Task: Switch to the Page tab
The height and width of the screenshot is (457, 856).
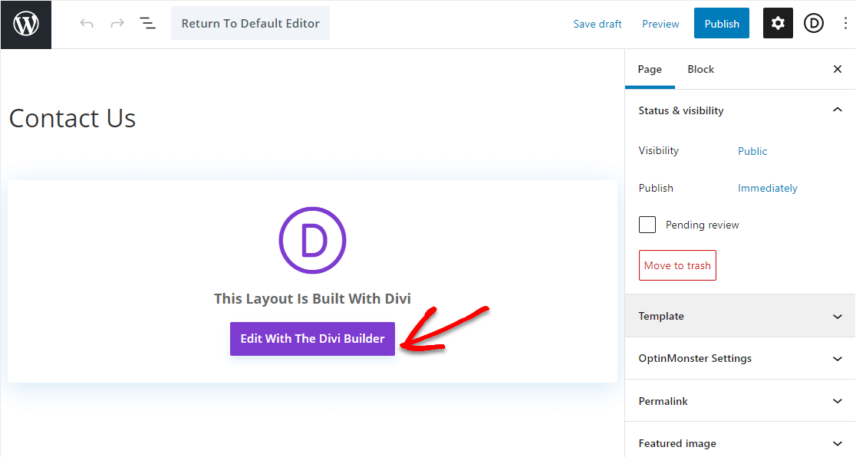Action: click(x=650, y=69)
